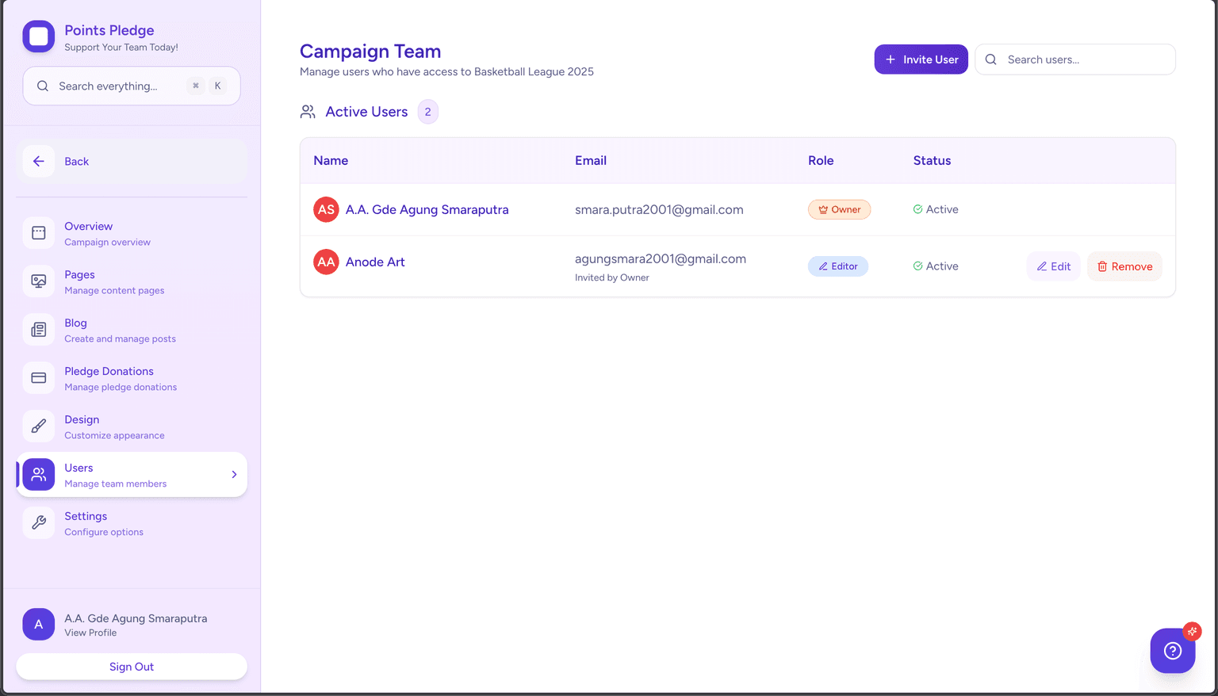This screenshot has width=1218, height=696.
Task: Click the Sign Out button
Action: [132, 667]
